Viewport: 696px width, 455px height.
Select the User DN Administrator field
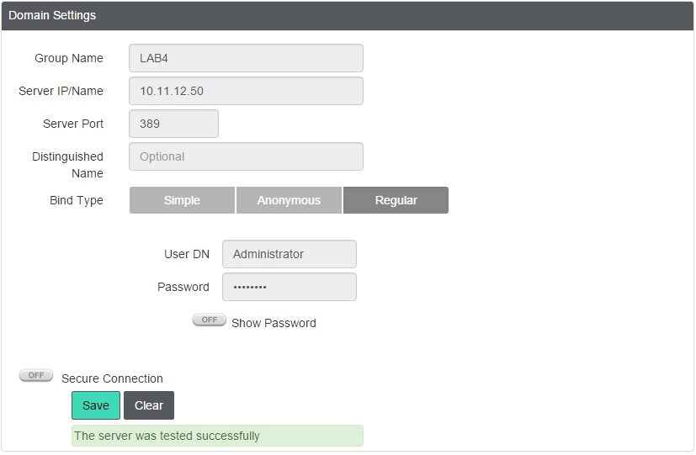click(289, 254)
